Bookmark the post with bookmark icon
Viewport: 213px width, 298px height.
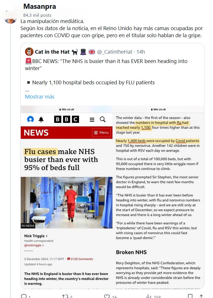(x=190, y=296)
